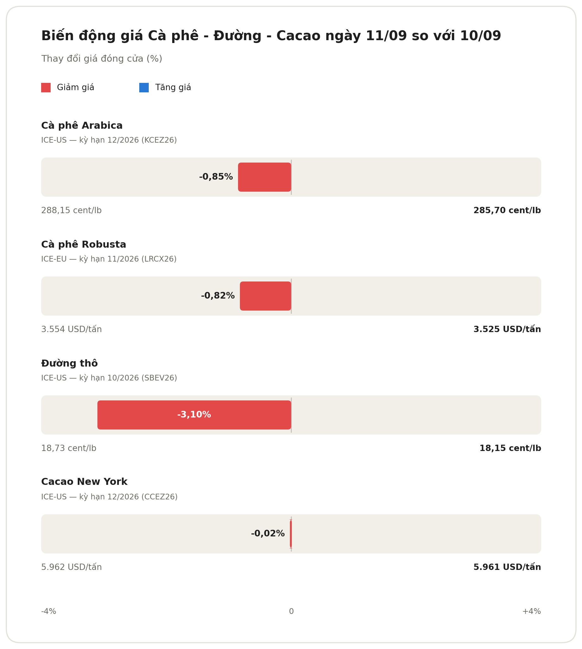Click the 18,73 cent/lb previous price
Screen dimensions: 582x649
(69, 448)
